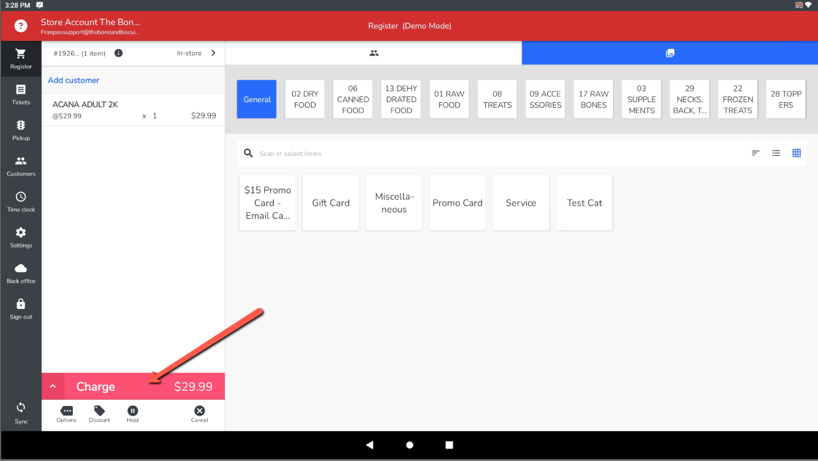The width and height of the screenshot is (818, 461).
Task: Open the help question mark icon
Action: pyautogui.click(x=21, y=26)
